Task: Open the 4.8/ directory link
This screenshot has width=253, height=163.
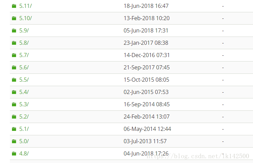Action: [24, 154]
